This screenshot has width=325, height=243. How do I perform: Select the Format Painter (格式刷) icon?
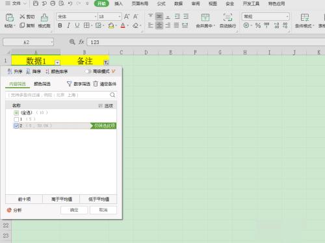point(44,18)
